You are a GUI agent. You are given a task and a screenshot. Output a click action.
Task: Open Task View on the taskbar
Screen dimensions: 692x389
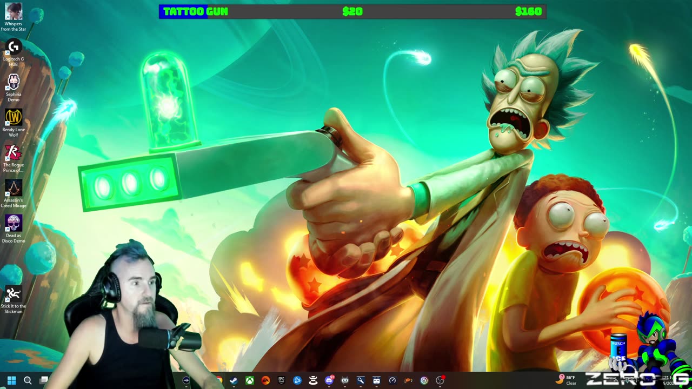pyautogui.click(x=44, y=380)
